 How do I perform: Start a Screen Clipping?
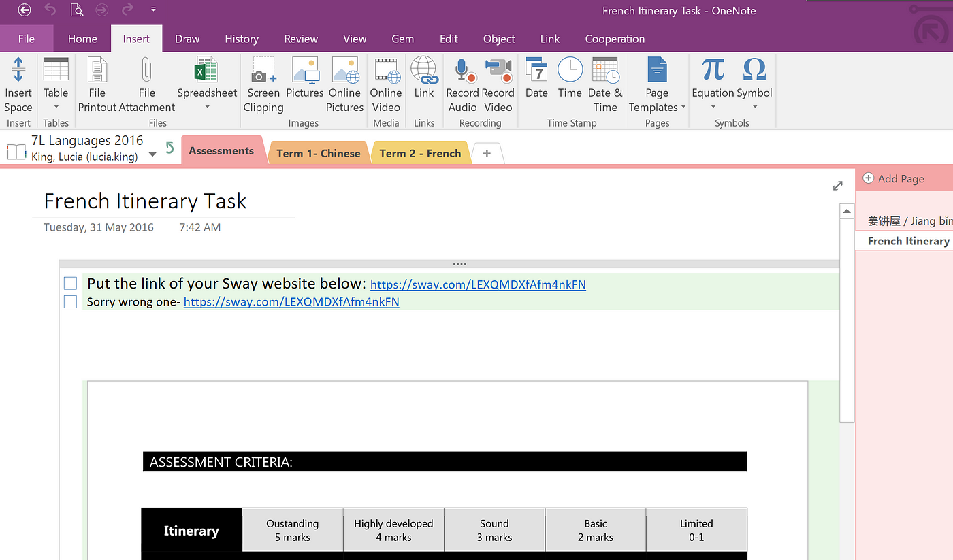tap(263, 86)
